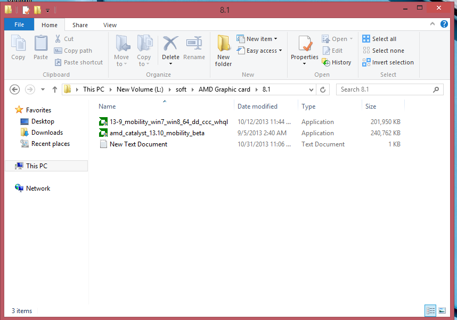Image resolution: width=457 pixels, height=320 pixels.
Task: Switch to the Share ribbon tab
Action: click(80, 25)
